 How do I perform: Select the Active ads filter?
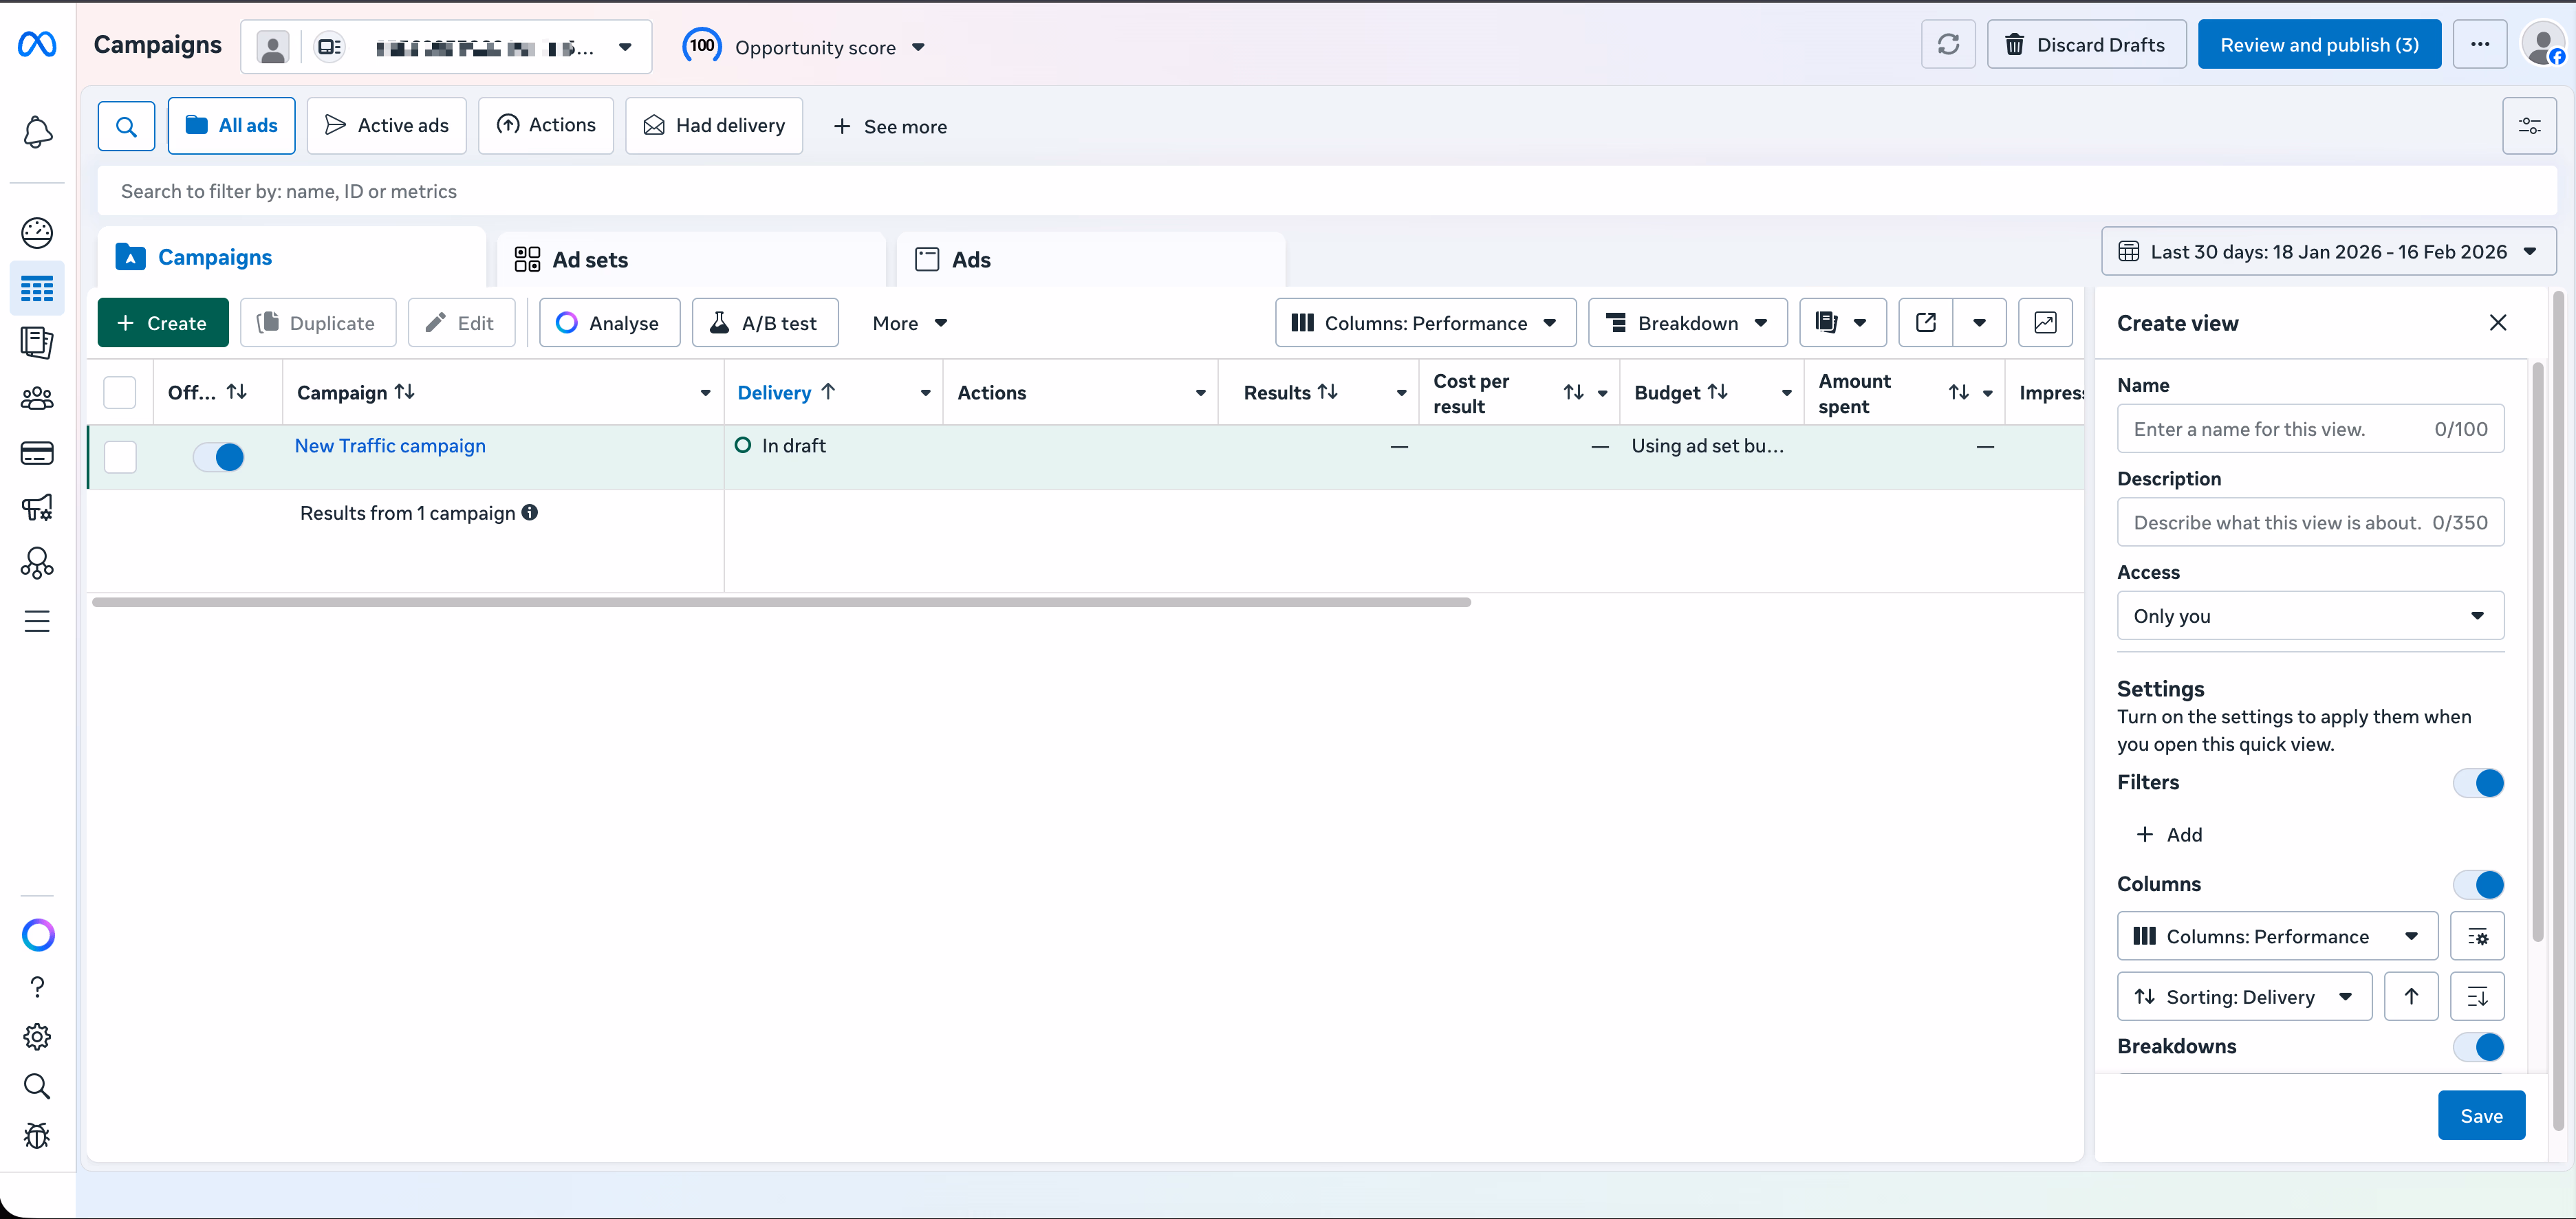[x=386, y=125]
